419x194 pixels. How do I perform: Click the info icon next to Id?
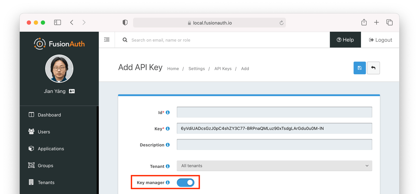click(x=168, y=112)
